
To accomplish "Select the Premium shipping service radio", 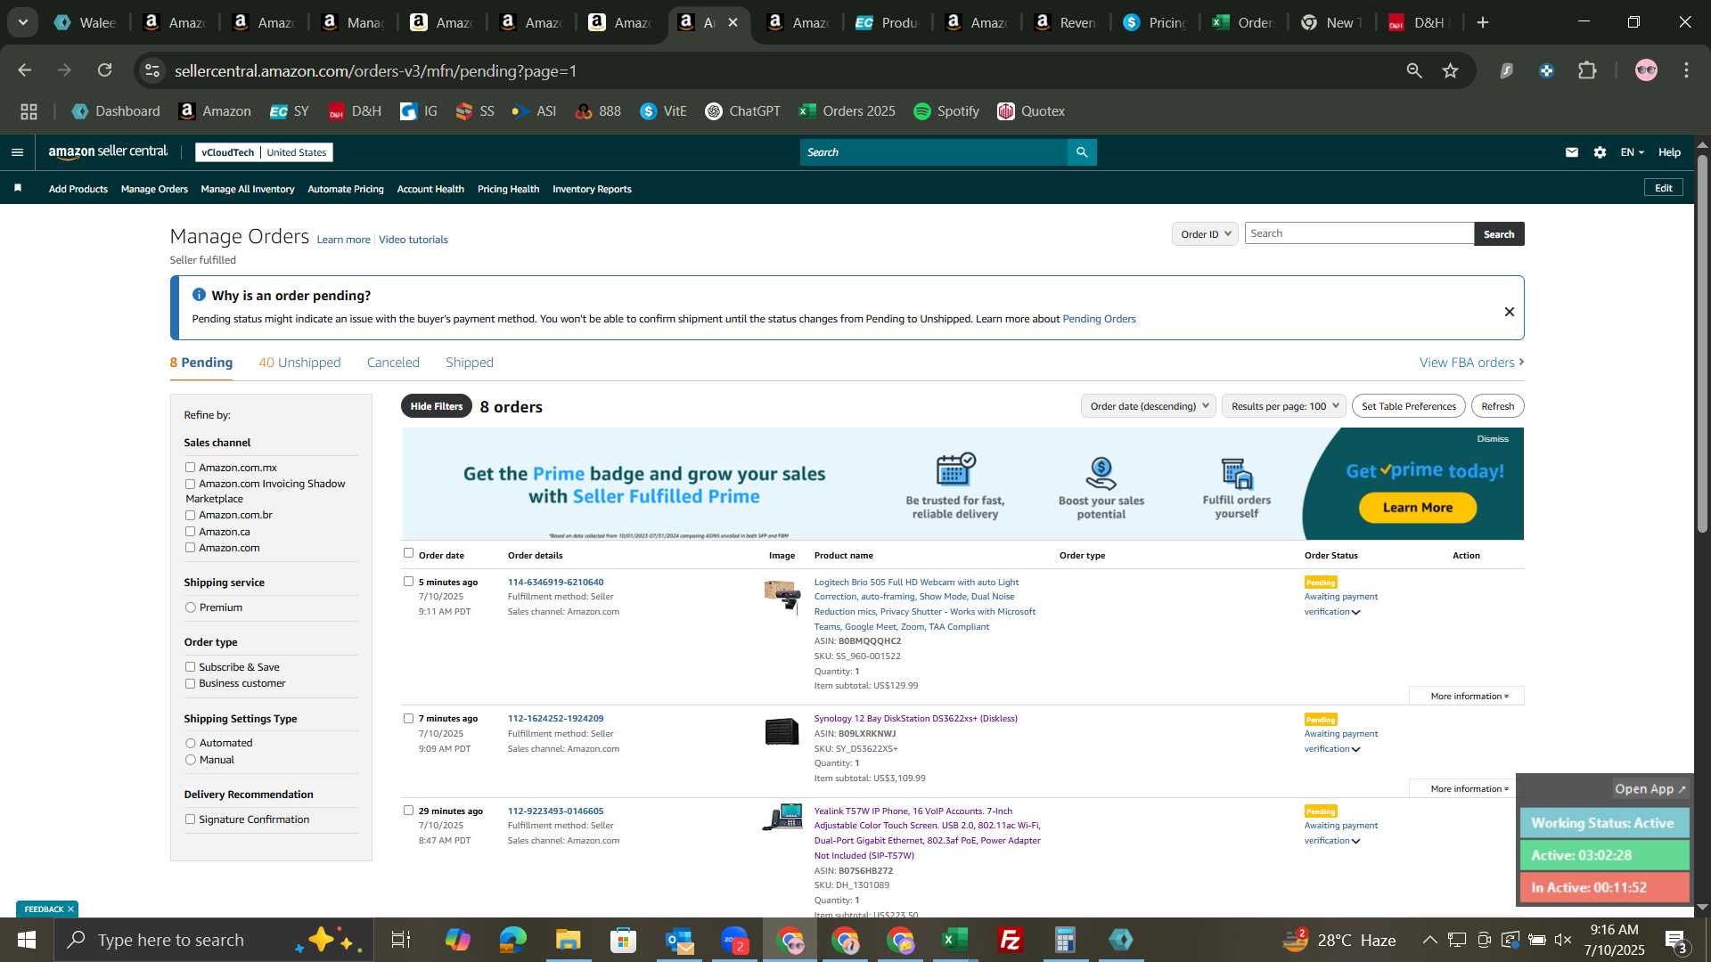I will tap(190, 607).
